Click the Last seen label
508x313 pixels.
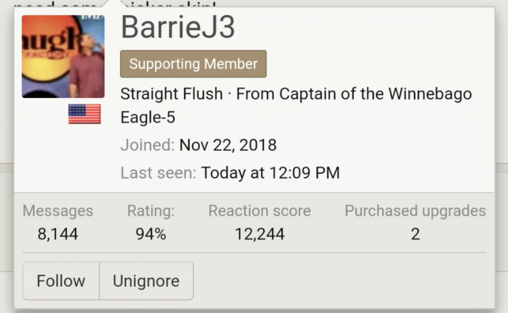(158, 173)
